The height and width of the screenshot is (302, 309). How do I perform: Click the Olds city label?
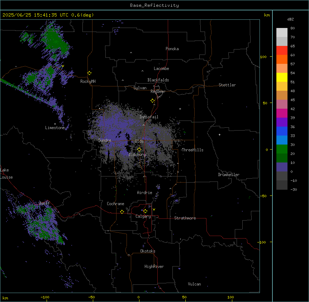(x=139, y=141)
